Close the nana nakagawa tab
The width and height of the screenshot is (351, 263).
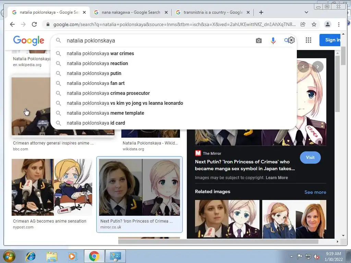pos(166,13)
